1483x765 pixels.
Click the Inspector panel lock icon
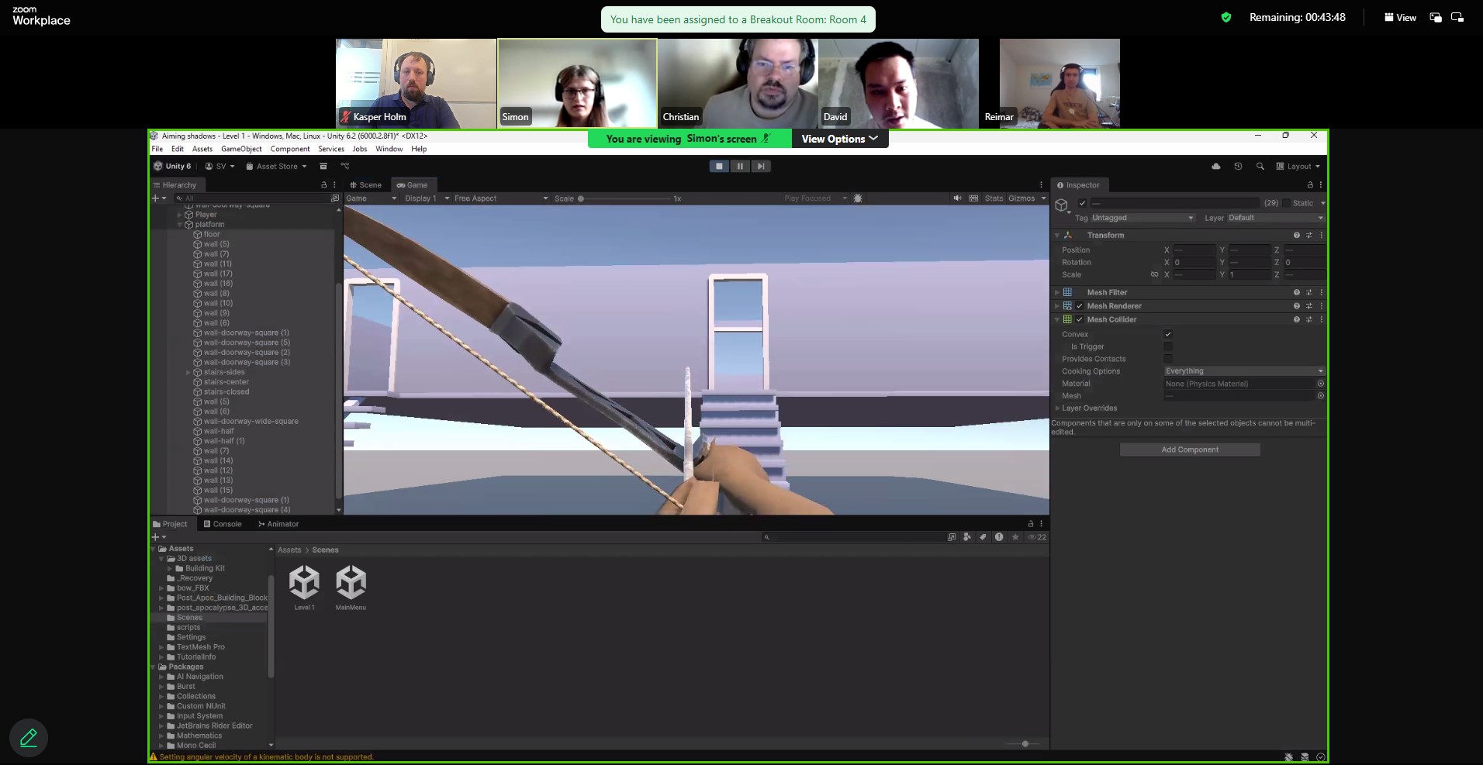[1310, 185]
